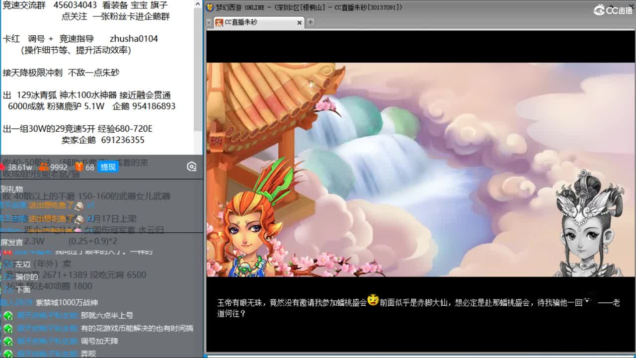Click chat message 调号加天降
The width and height of the screenshot is (636, 358).
[99, 341]
